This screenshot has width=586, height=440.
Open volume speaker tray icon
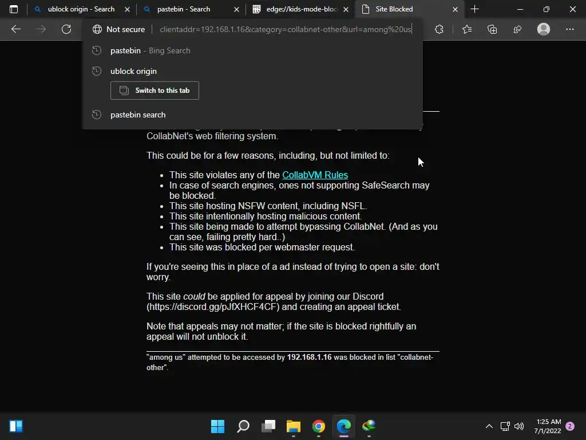(519, 426)
